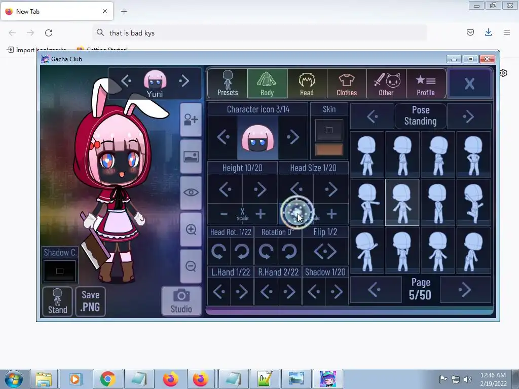Open the Clothes tab
This screenshot has width=519, height=389.
pos(347,84)
